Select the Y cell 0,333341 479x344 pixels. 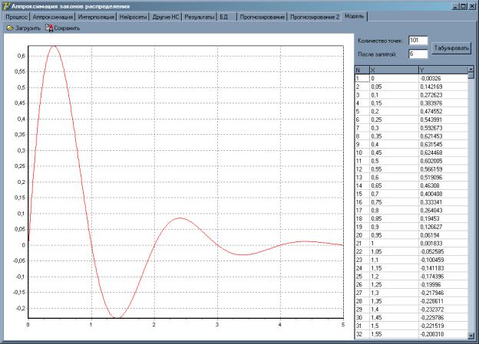[443, 202]
